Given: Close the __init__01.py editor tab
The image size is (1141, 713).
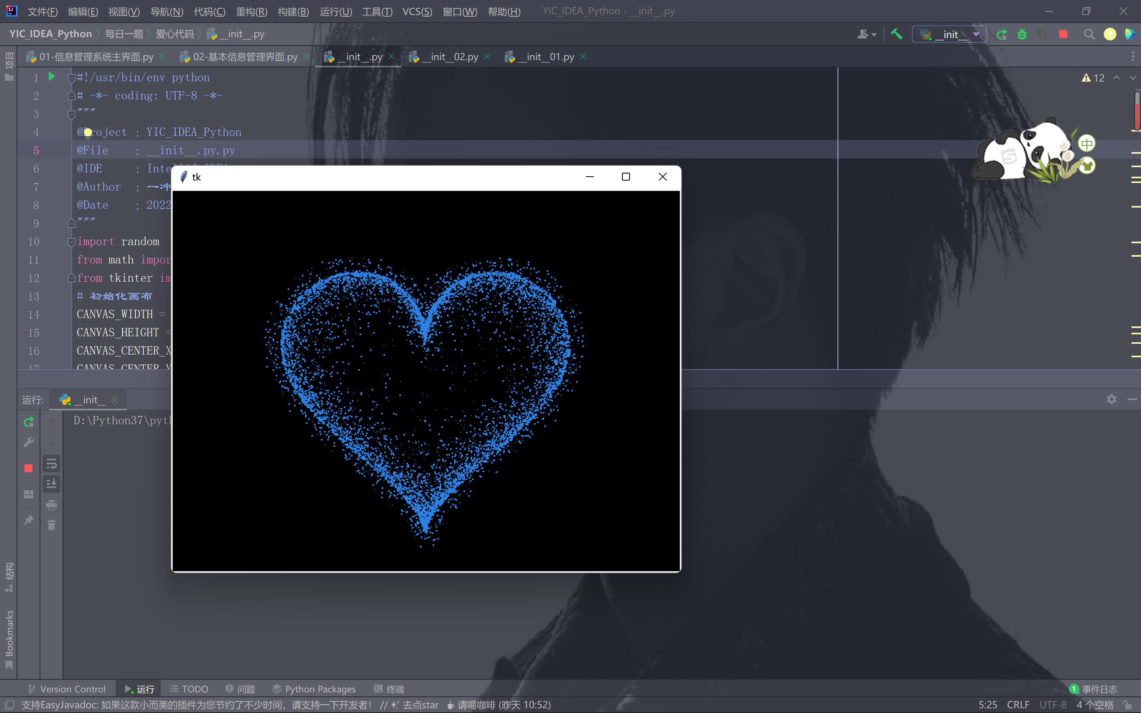Looking at the screenshot, I should coord(583,57).
